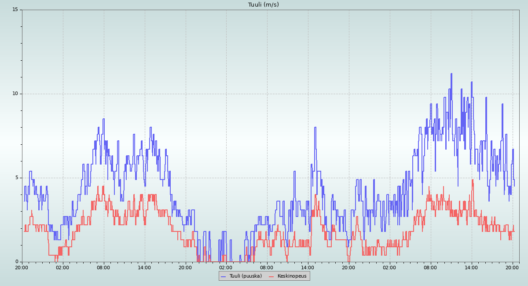The image size is (528, 286).
Task: Click the first 02:00 time axis label
Action: [62, 267]
